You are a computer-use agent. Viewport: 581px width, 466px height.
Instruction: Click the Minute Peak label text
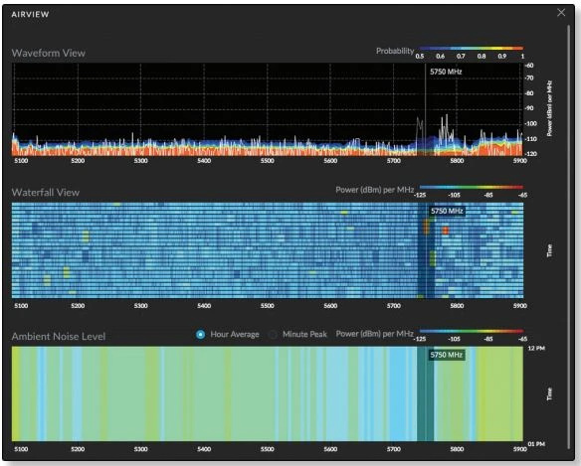304,334
